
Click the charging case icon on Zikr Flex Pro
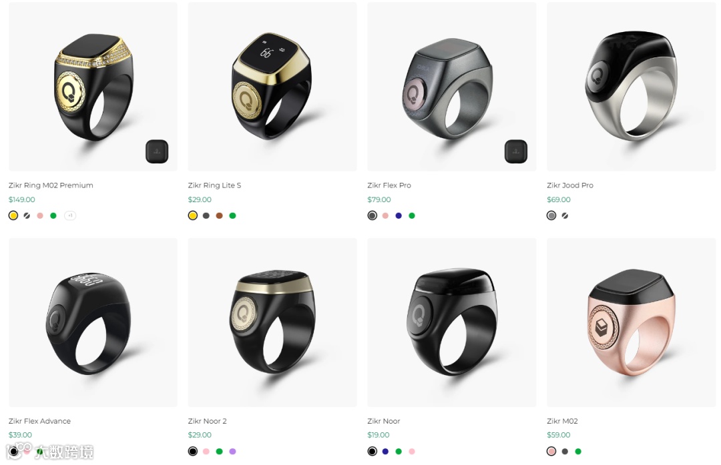(x=515, y=151)
